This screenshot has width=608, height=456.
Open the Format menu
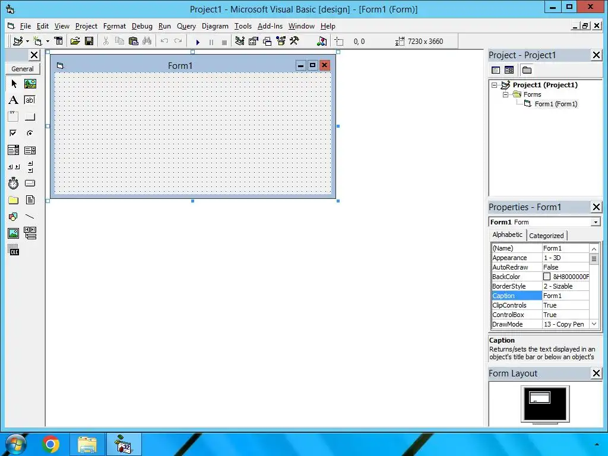[x=115, y=26]
